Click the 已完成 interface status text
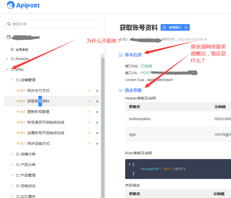The image size is (231, 198). click(146, 66)
